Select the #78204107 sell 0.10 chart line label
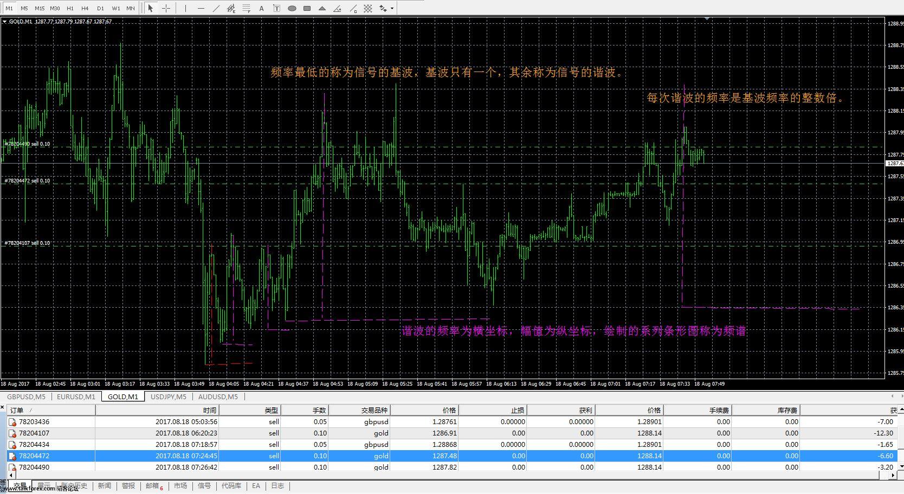Screen dimensions: 904x494 (x=27, y=243)
